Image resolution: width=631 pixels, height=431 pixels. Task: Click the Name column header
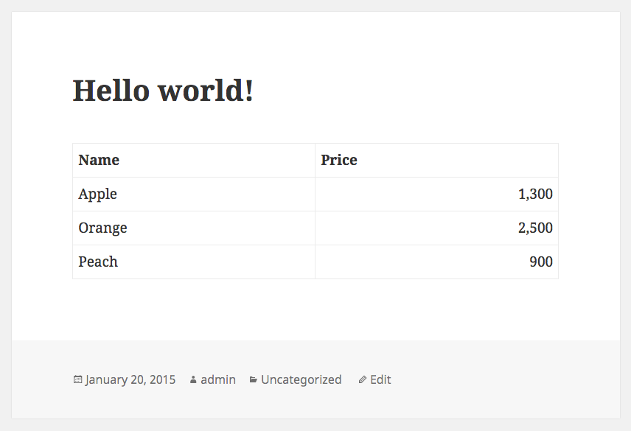(194, 161)
